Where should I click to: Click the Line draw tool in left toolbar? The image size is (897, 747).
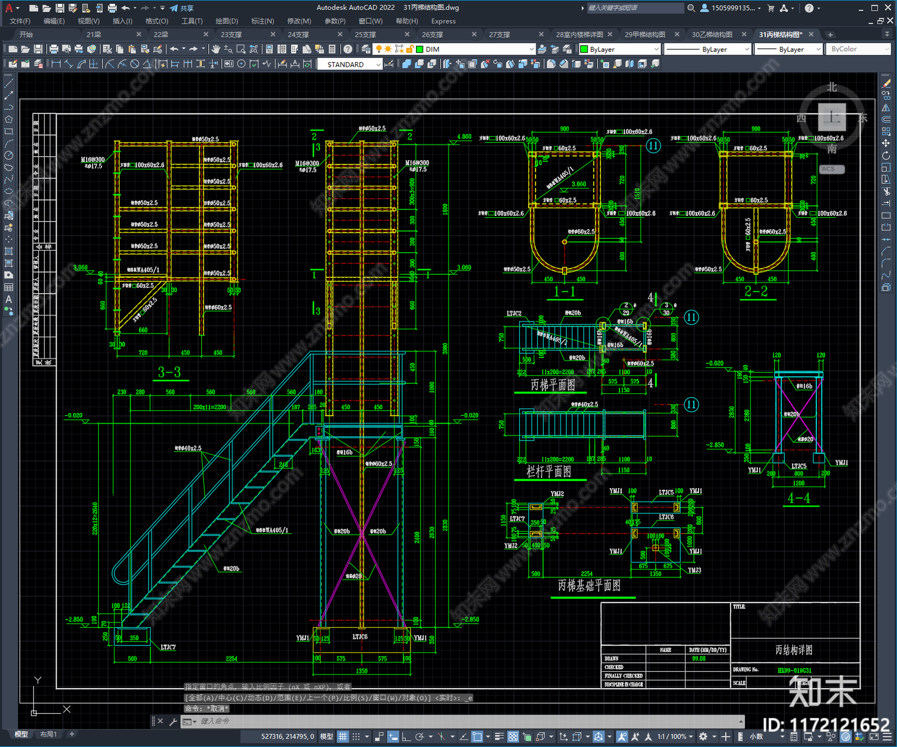coord(8,83)
